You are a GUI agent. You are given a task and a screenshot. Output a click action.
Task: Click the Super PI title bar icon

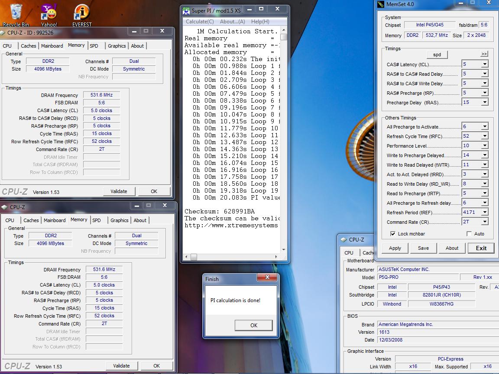click(x=186, y=11)
